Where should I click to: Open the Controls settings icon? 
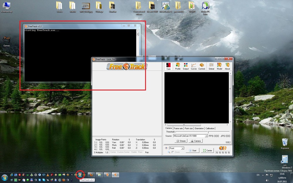point(202,66)
